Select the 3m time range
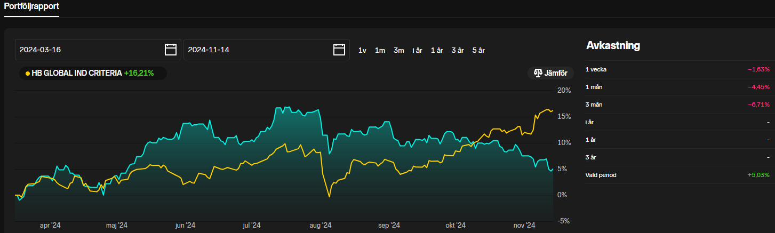 point(399,50)
